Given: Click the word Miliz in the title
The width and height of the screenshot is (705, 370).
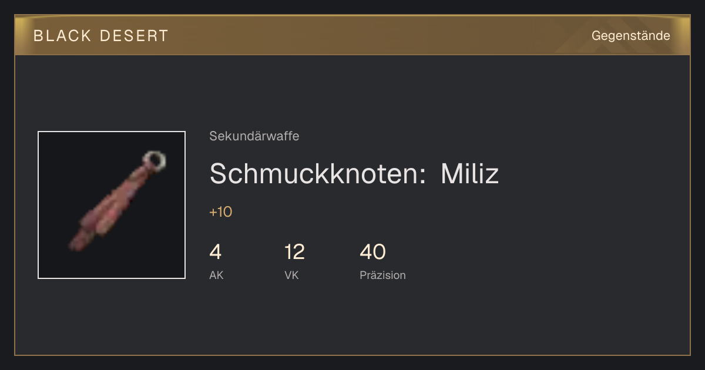Looking at the screenshot, I should 469,174.
